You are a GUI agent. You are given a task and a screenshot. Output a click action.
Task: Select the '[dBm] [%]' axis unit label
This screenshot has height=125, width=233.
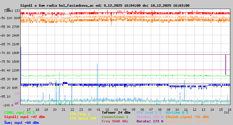[12, 11]
